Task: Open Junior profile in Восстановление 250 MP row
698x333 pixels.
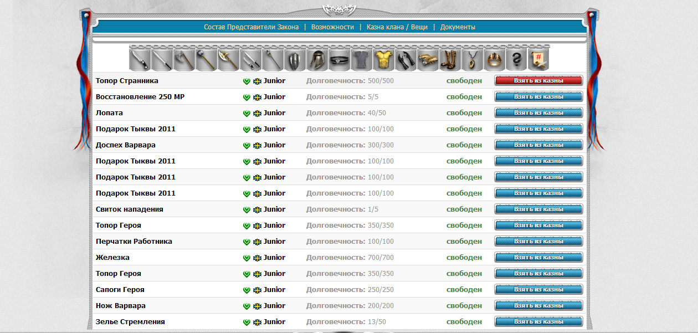Action: [275, 97]
